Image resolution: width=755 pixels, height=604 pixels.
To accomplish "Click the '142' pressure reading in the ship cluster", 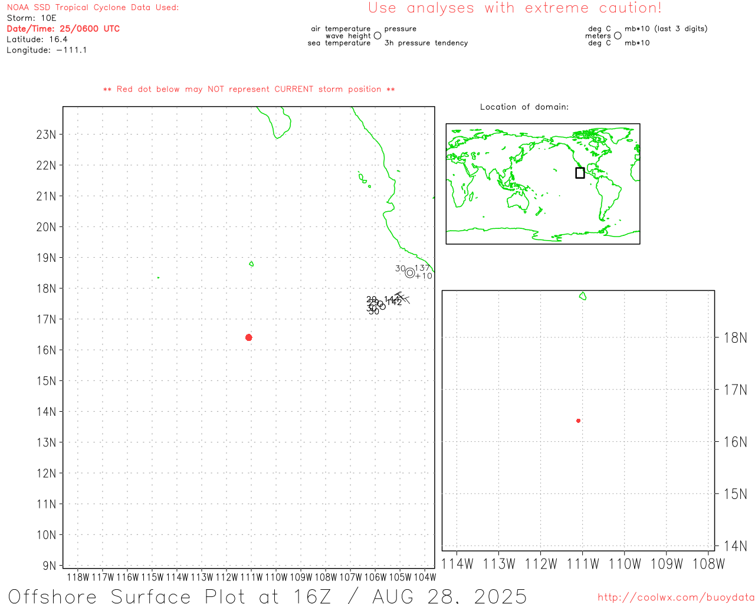I will (x=395, y=302).
